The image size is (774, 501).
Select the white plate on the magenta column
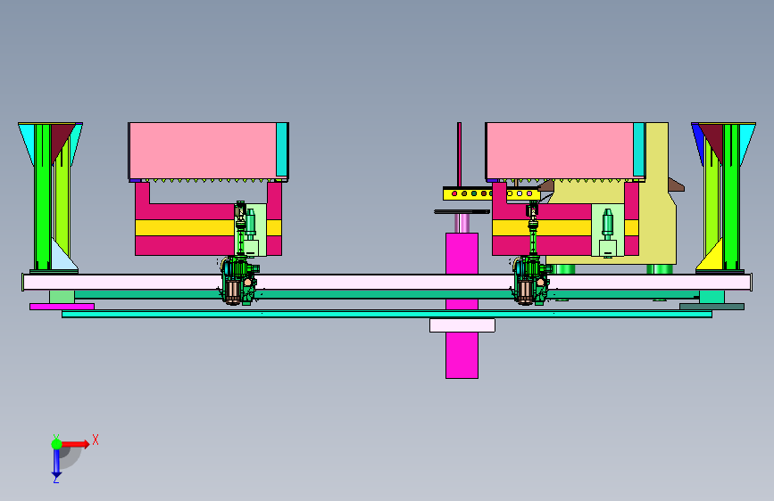(462, 325)
